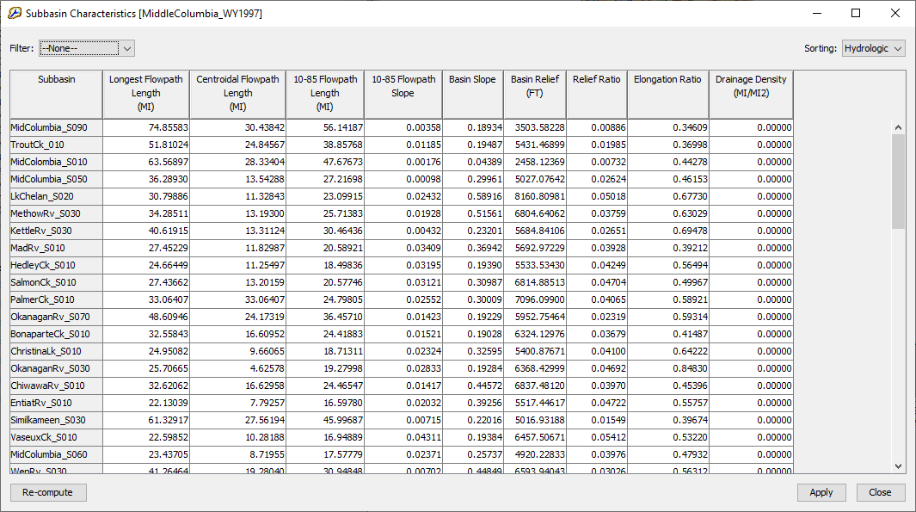Click the table scrollbar up arrow

click(x=899, y=127)
